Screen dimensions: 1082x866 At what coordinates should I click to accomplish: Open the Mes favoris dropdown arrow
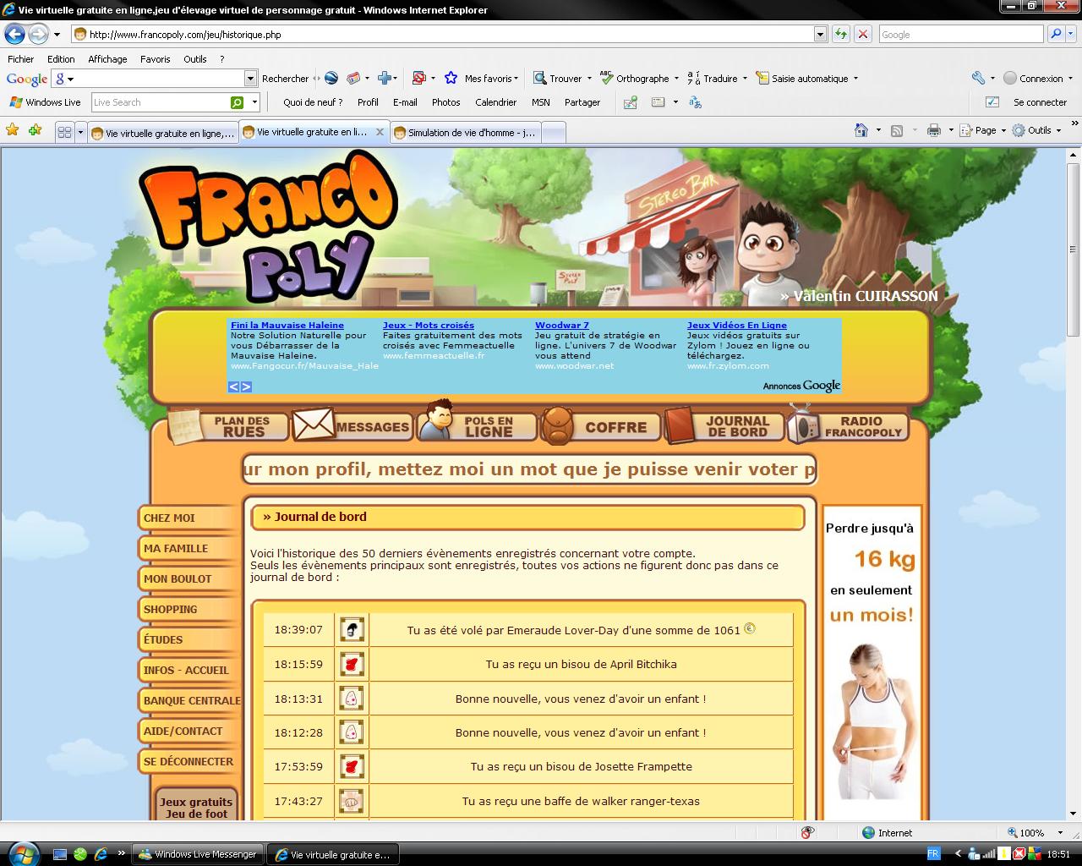point(516,79)
